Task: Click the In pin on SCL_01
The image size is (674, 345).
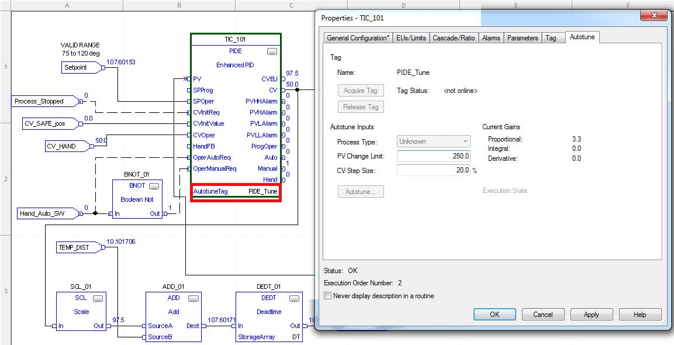Action: (x=54, y=326)
